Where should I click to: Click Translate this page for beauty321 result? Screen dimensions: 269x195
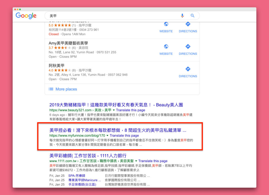click(x=131, y=110)
